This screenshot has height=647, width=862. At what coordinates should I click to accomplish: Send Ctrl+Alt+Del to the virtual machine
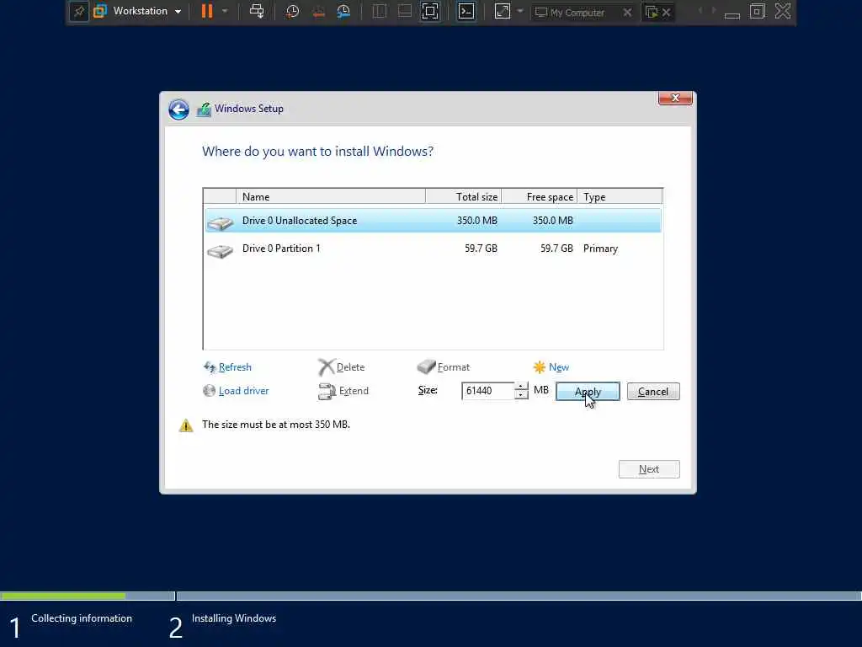click(x=257, y=11)
